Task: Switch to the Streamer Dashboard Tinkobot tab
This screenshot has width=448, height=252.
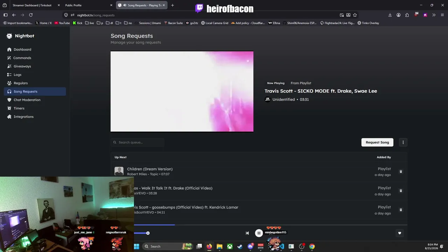Action: pyautogui.click(x=32, y=5)
